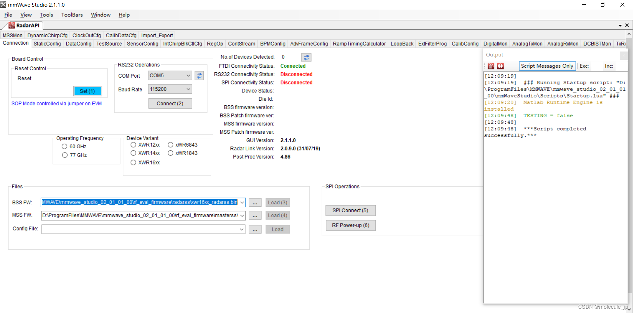Browse for MSS FW file

pos(255,216)
